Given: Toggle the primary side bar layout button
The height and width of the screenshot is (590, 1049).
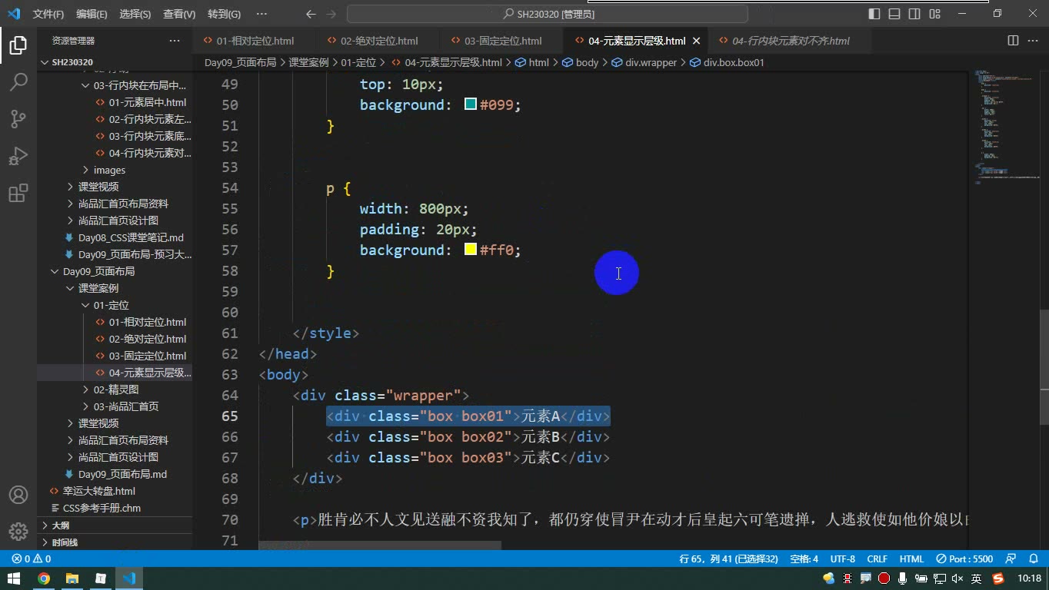Looking at the screenshot, I should coord(874,14).
